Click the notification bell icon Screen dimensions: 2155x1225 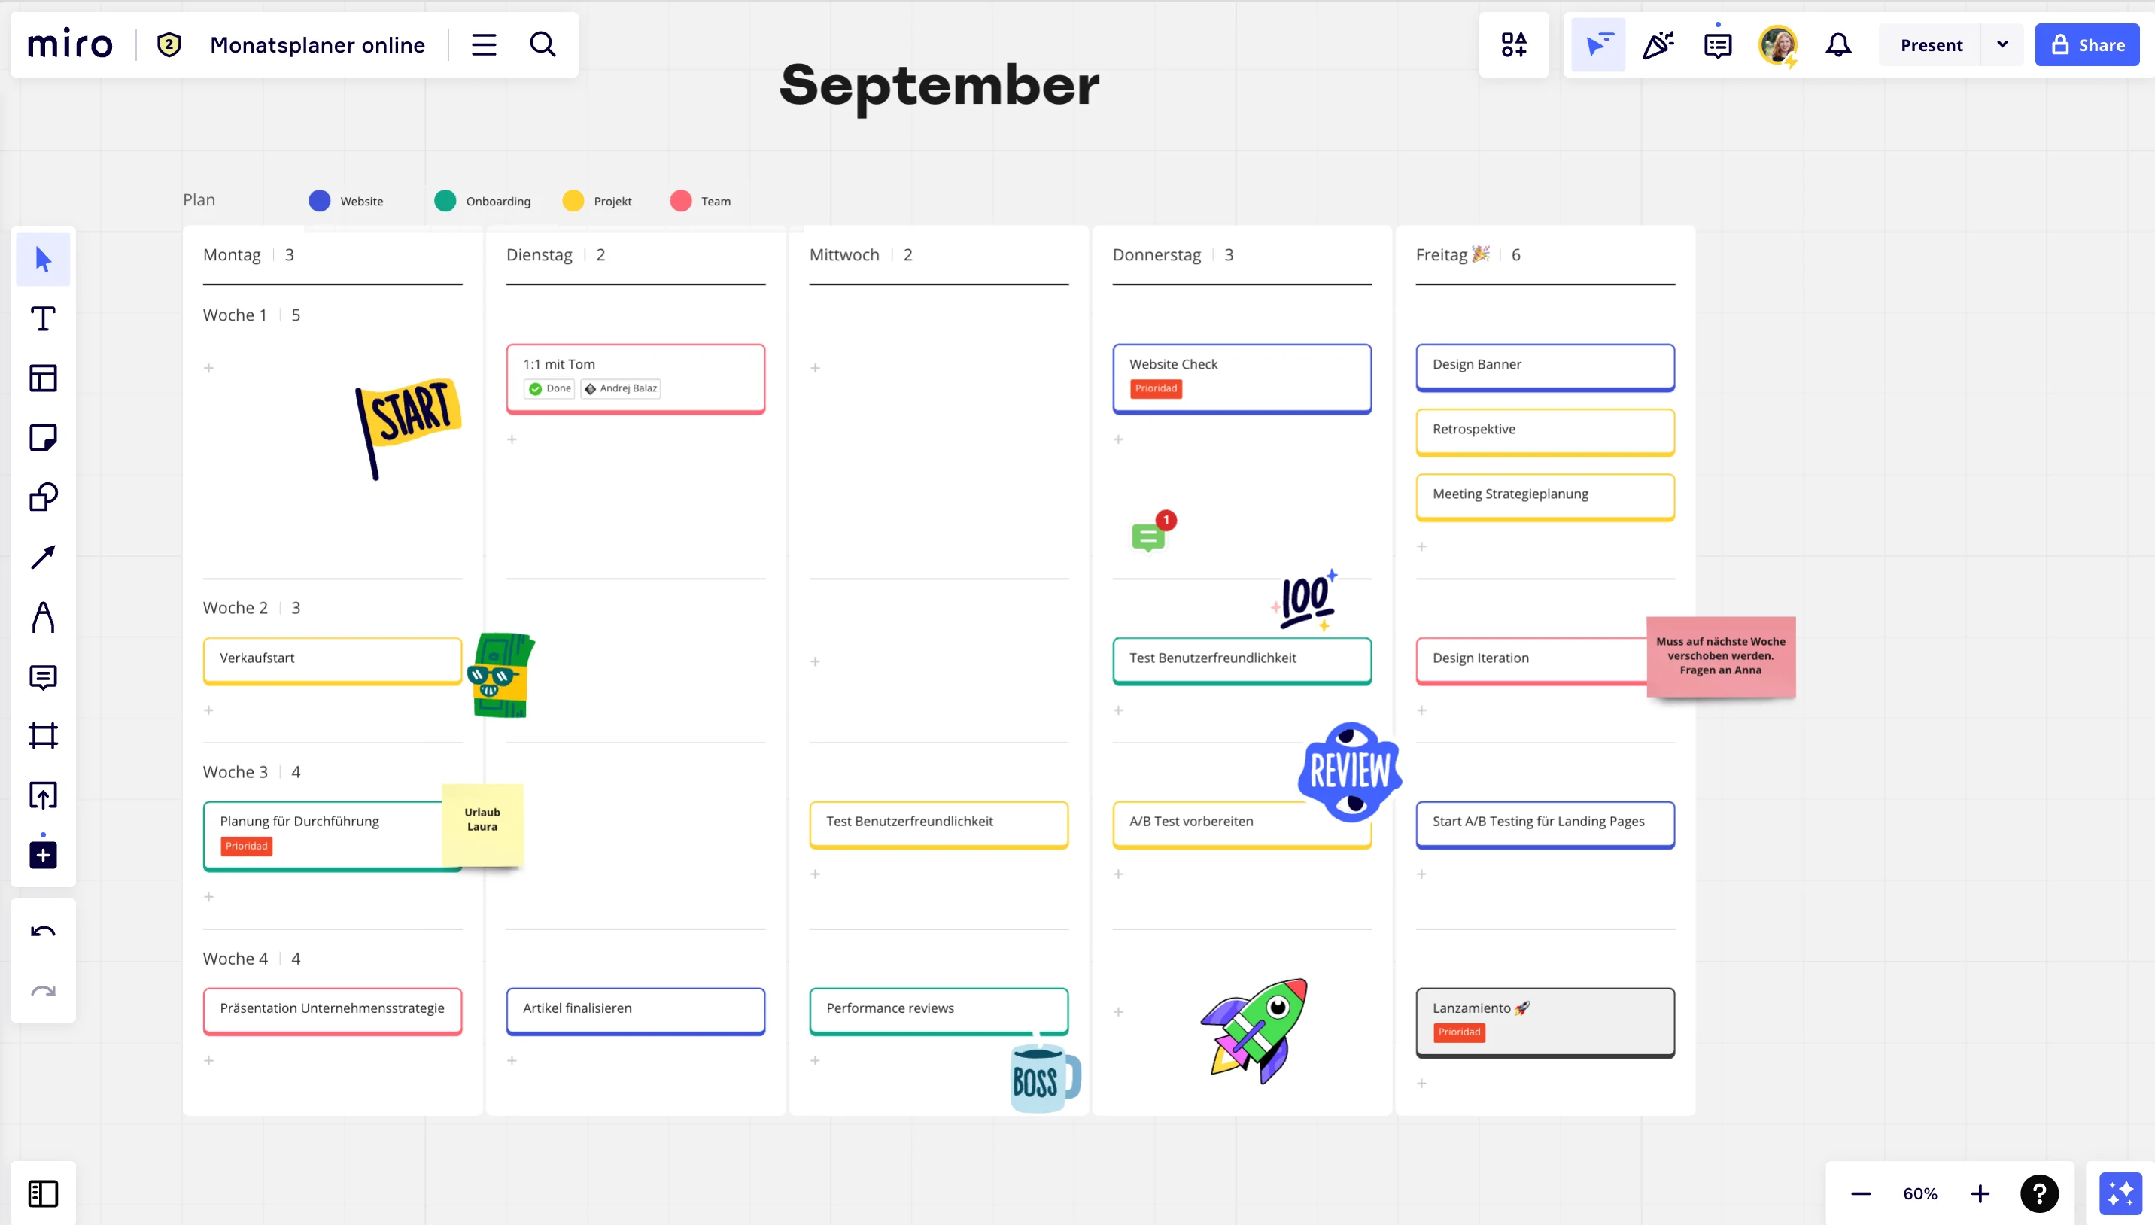(x=1840, y=44)
